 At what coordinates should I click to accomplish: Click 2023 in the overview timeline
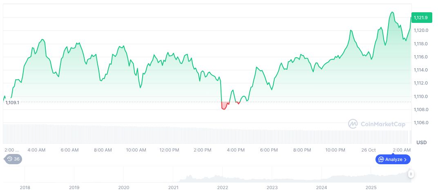(x=272, y=188)
